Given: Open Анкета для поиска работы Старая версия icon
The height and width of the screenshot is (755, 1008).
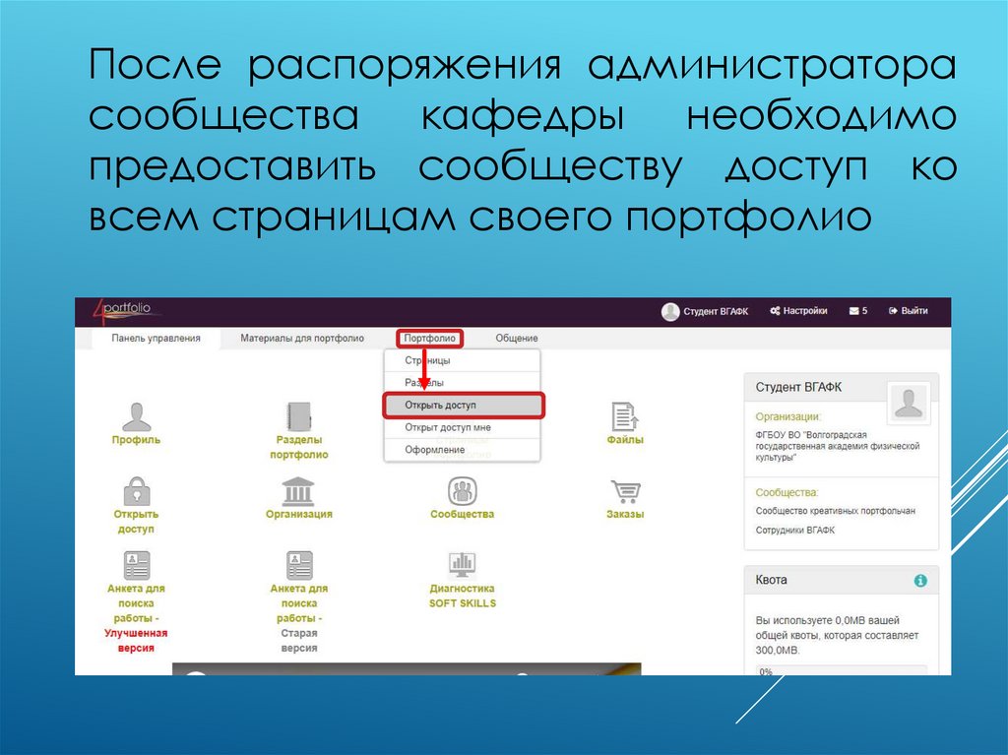Looking at the screenshot, I should click(x=299, y=565).
